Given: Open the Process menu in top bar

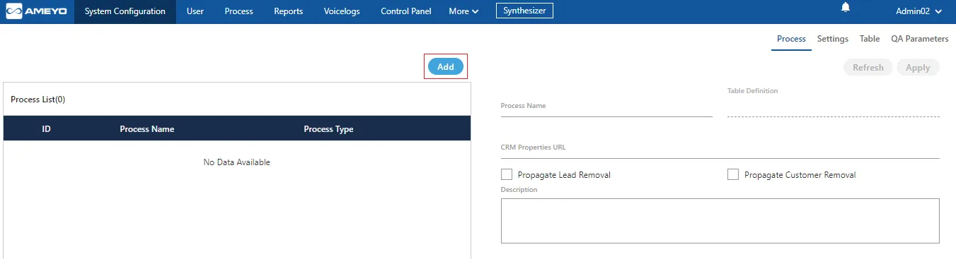Looking at the screenshot, I should [x=238, y=11].
